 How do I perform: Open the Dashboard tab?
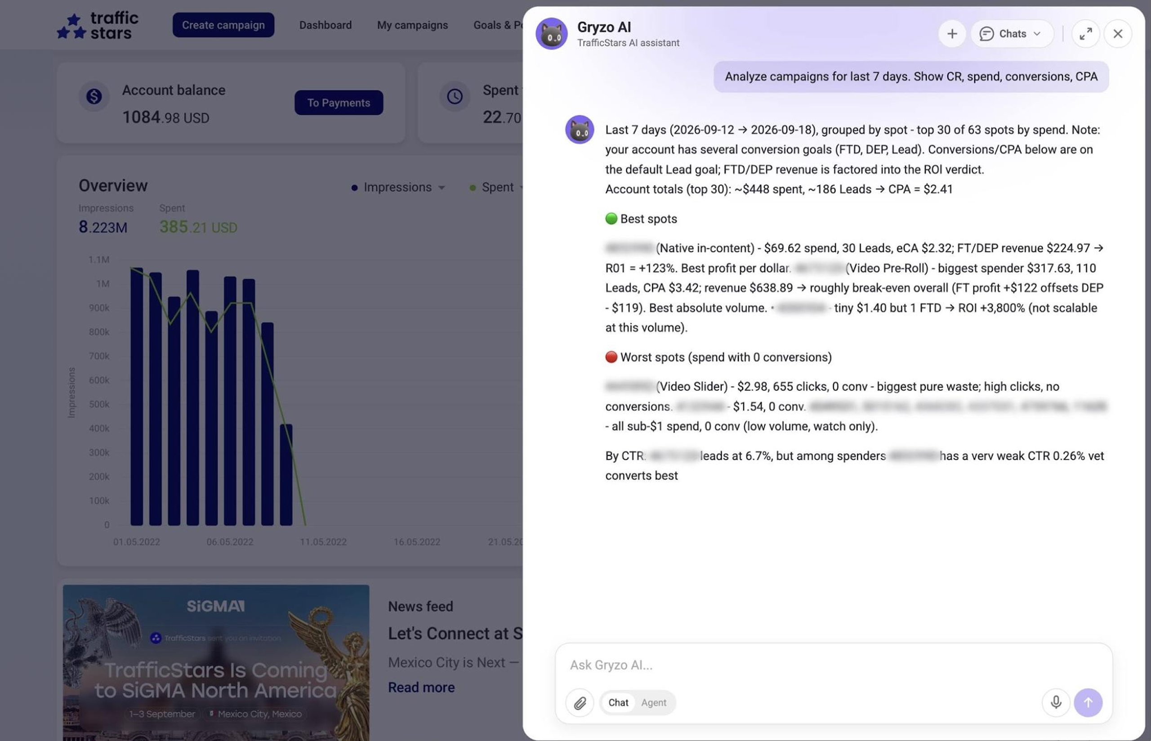(326, 25)
